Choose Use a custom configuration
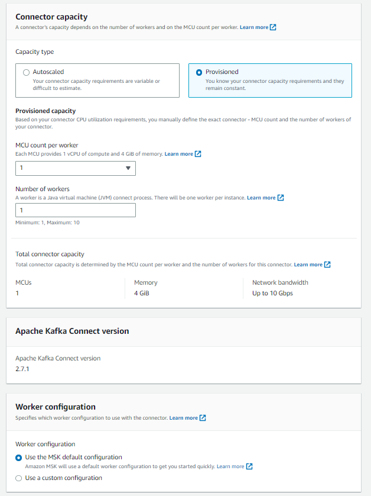This screenshot has height=496, width=371. pyautogui.click(x=19, y=478)
